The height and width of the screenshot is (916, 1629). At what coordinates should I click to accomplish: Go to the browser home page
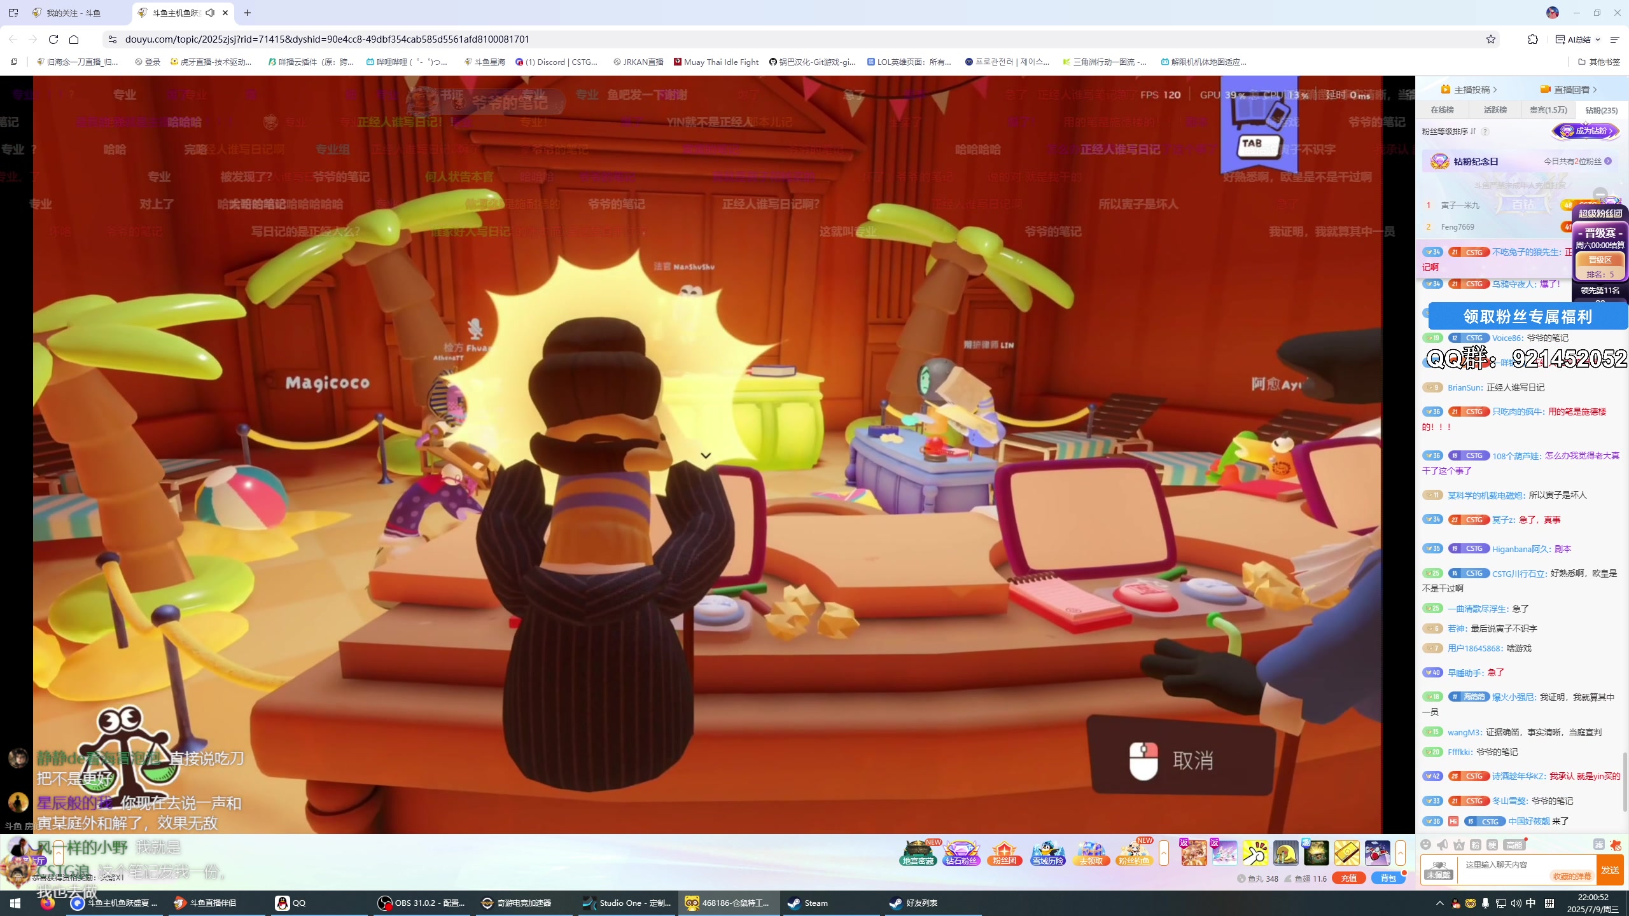[x=74, y=39]
